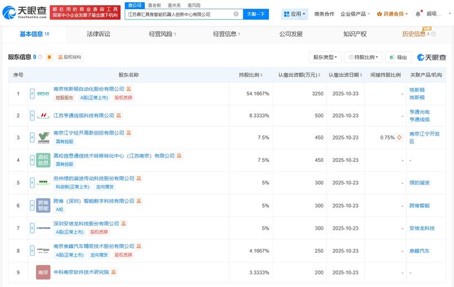The width and height of the screenshot is (454, 287).
Task: Click the 南京 red logo tile in row 9
Action: tap(43, 272)
